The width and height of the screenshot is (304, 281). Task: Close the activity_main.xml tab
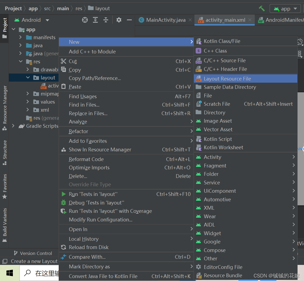250,20
